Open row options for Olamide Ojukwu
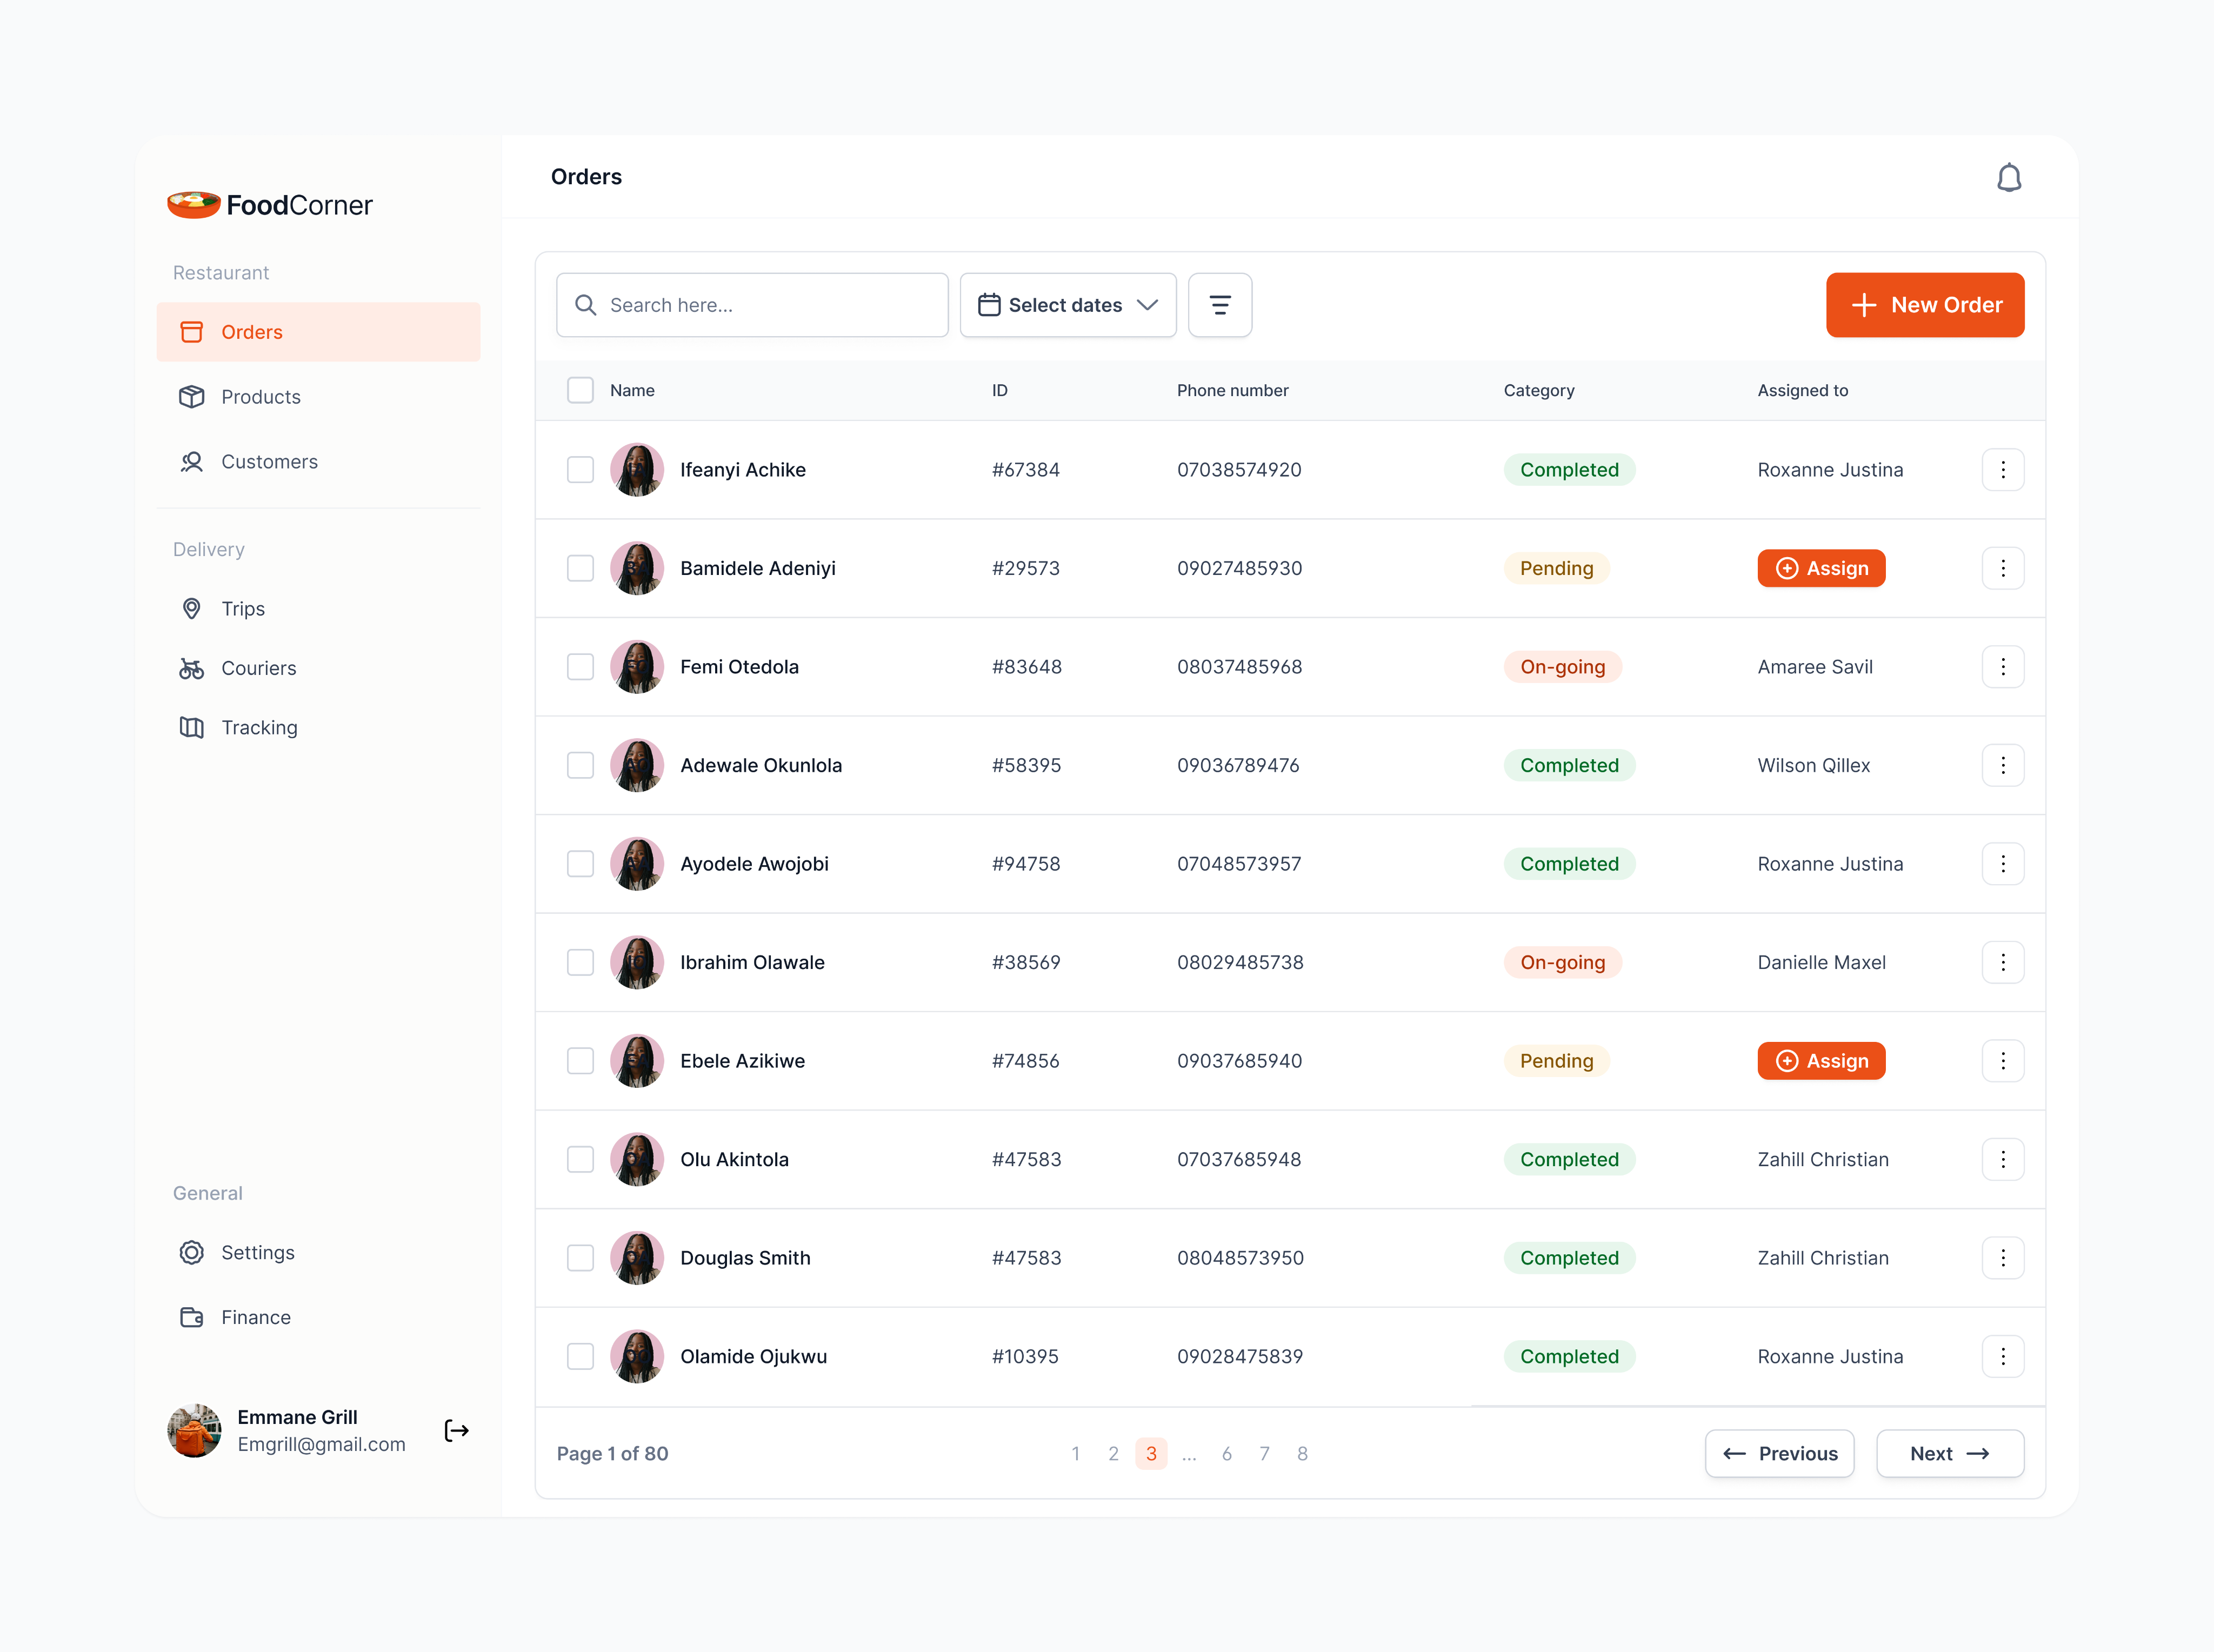2214x1652 pixels. click(2002, 1356)
